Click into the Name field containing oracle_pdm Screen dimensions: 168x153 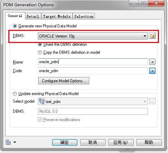click(93, 62)
